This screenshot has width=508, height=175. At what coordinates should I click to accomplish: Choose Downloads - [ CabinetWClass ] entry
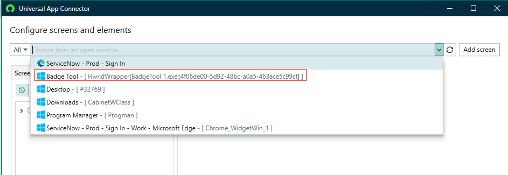click(x=237, y=102)
